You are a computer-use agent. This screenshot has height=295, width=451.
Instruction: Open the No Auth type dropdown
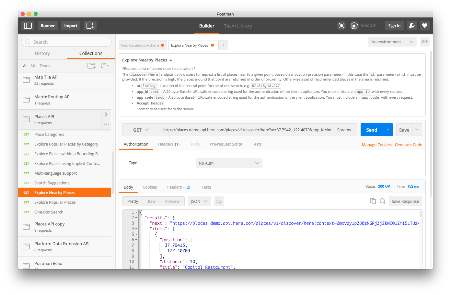[229, 163]
